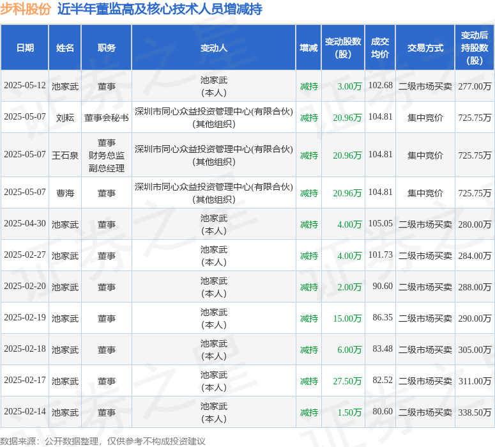Image resolution: width=495 pixels, height=447 pixels.
Task: Click the share change 27.50万
Action: coord(347,381)
